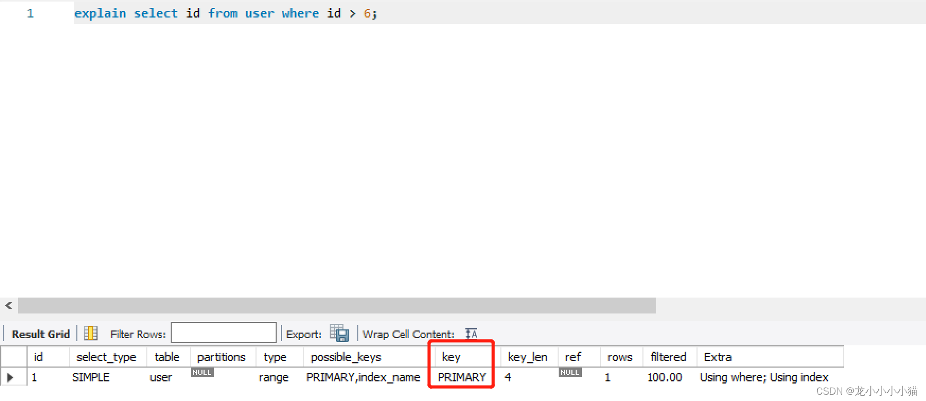
Task: Click the filtered column header
Action: 670,357
